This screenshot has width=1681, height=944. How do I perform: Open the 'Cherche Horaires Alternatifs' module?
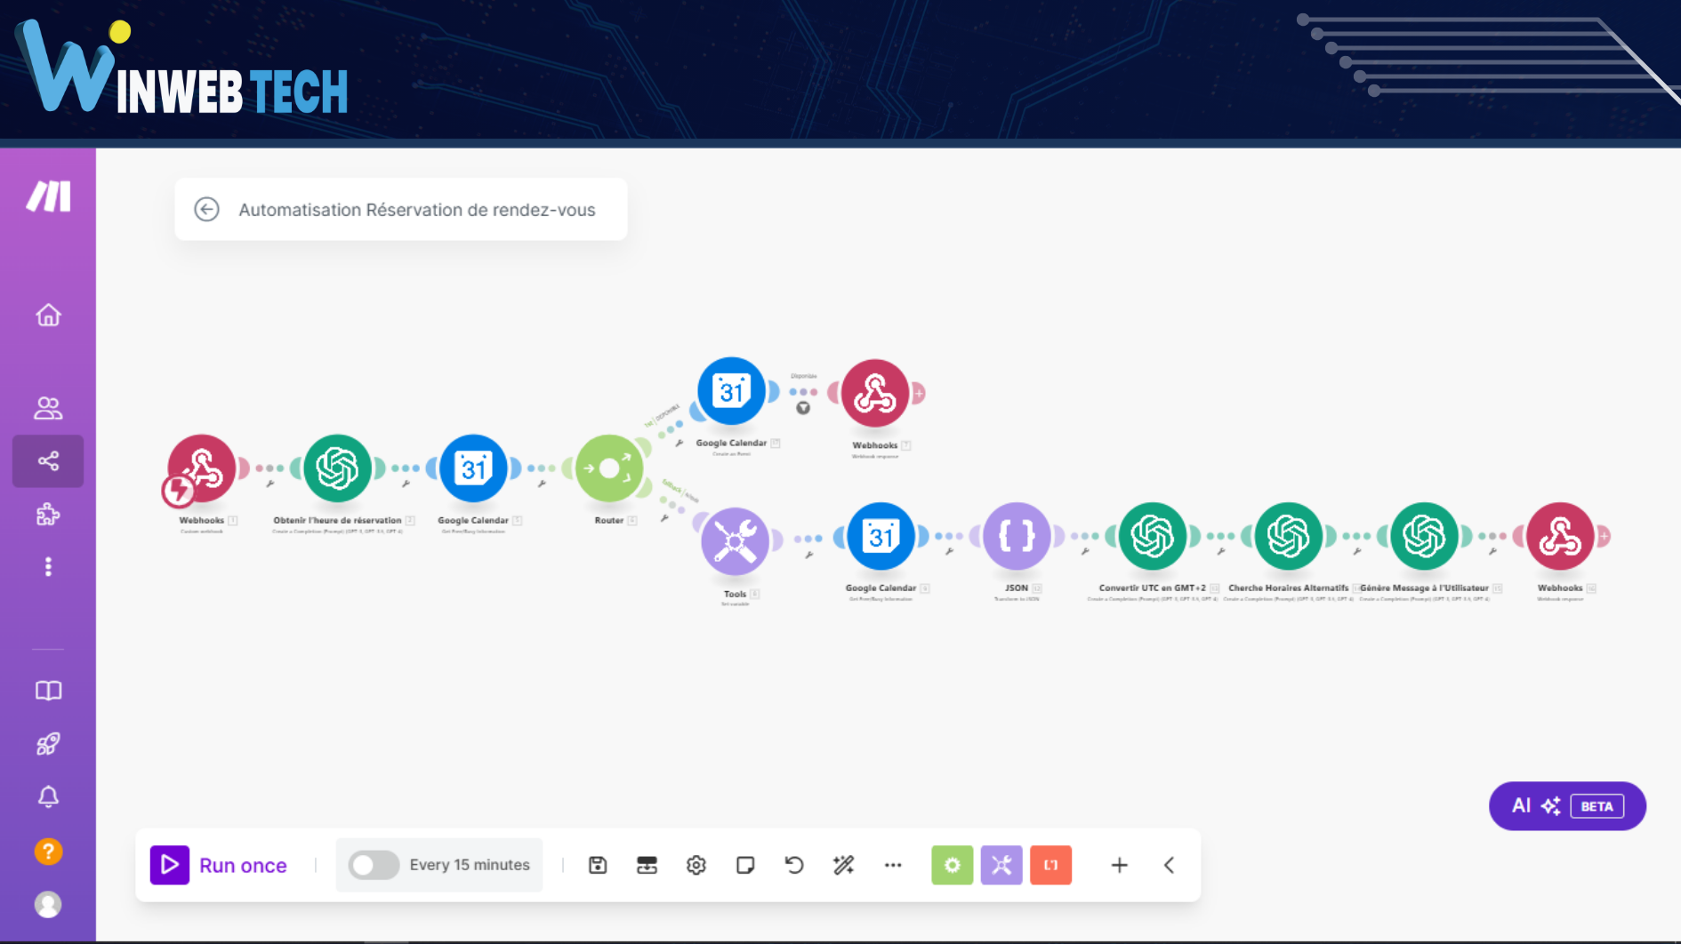(x=1288, y=536)
